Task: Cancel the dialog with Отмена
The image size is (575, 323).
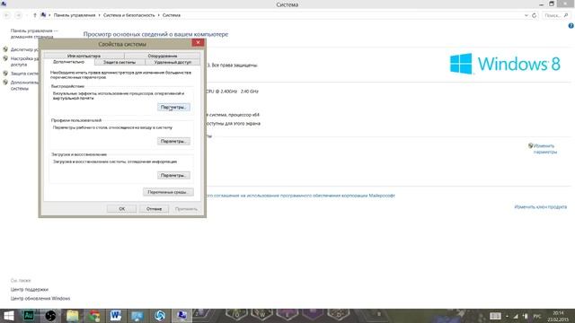Action: coord(154,209)
